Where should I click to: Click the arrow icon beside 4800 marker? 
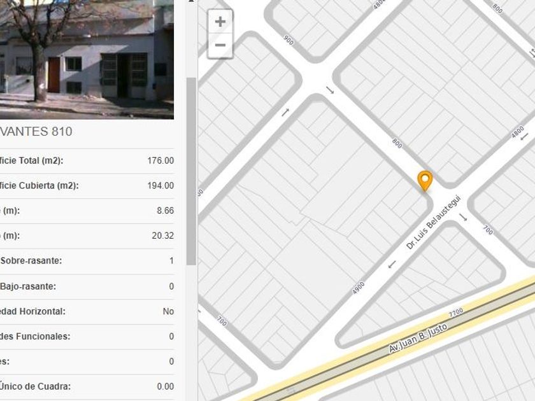tap(524, 136)
